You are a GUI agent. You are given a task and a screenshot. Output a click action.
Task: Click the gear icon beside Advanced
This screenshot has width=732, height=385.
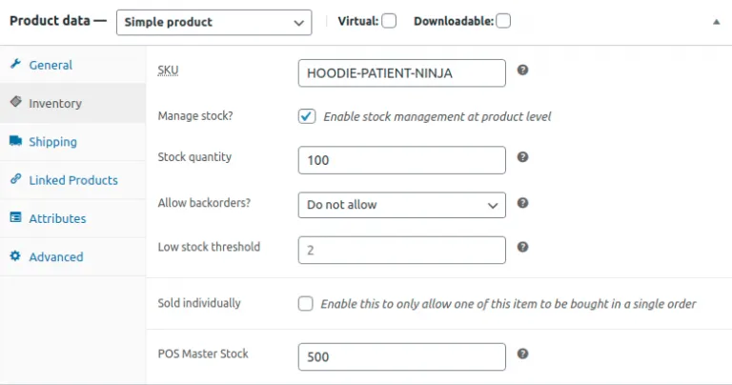tap(15, 256)
